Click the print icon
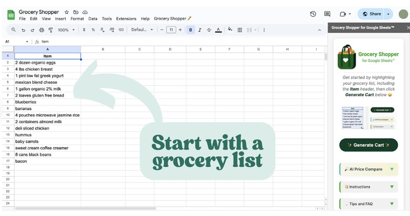The width and height of the screenshot is (410, 216). [42, 30]
